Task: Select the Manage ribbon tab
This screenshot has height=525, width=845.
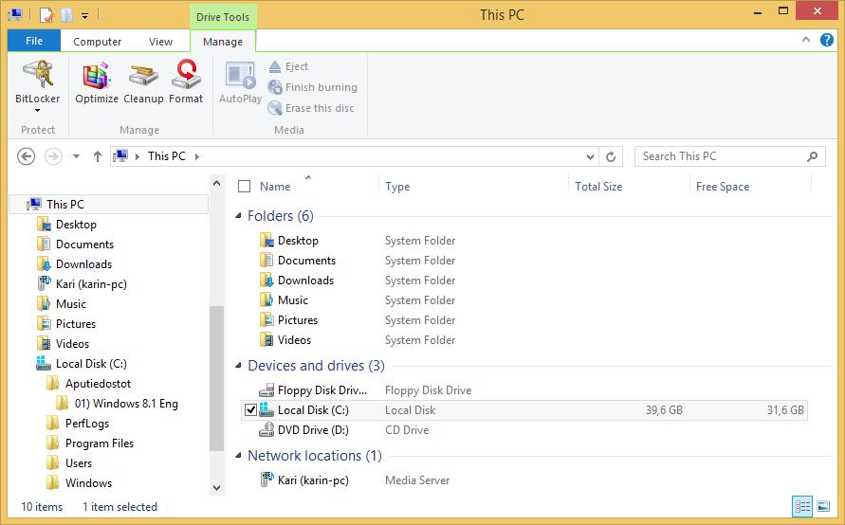Action: [x=223, y=42]
